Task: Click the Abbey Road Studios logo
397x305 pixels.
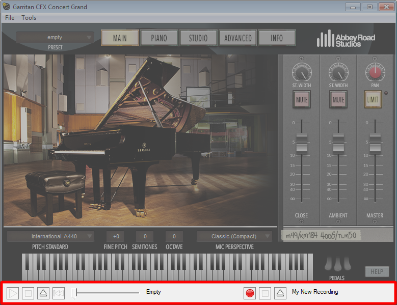Action: (346, 39)
